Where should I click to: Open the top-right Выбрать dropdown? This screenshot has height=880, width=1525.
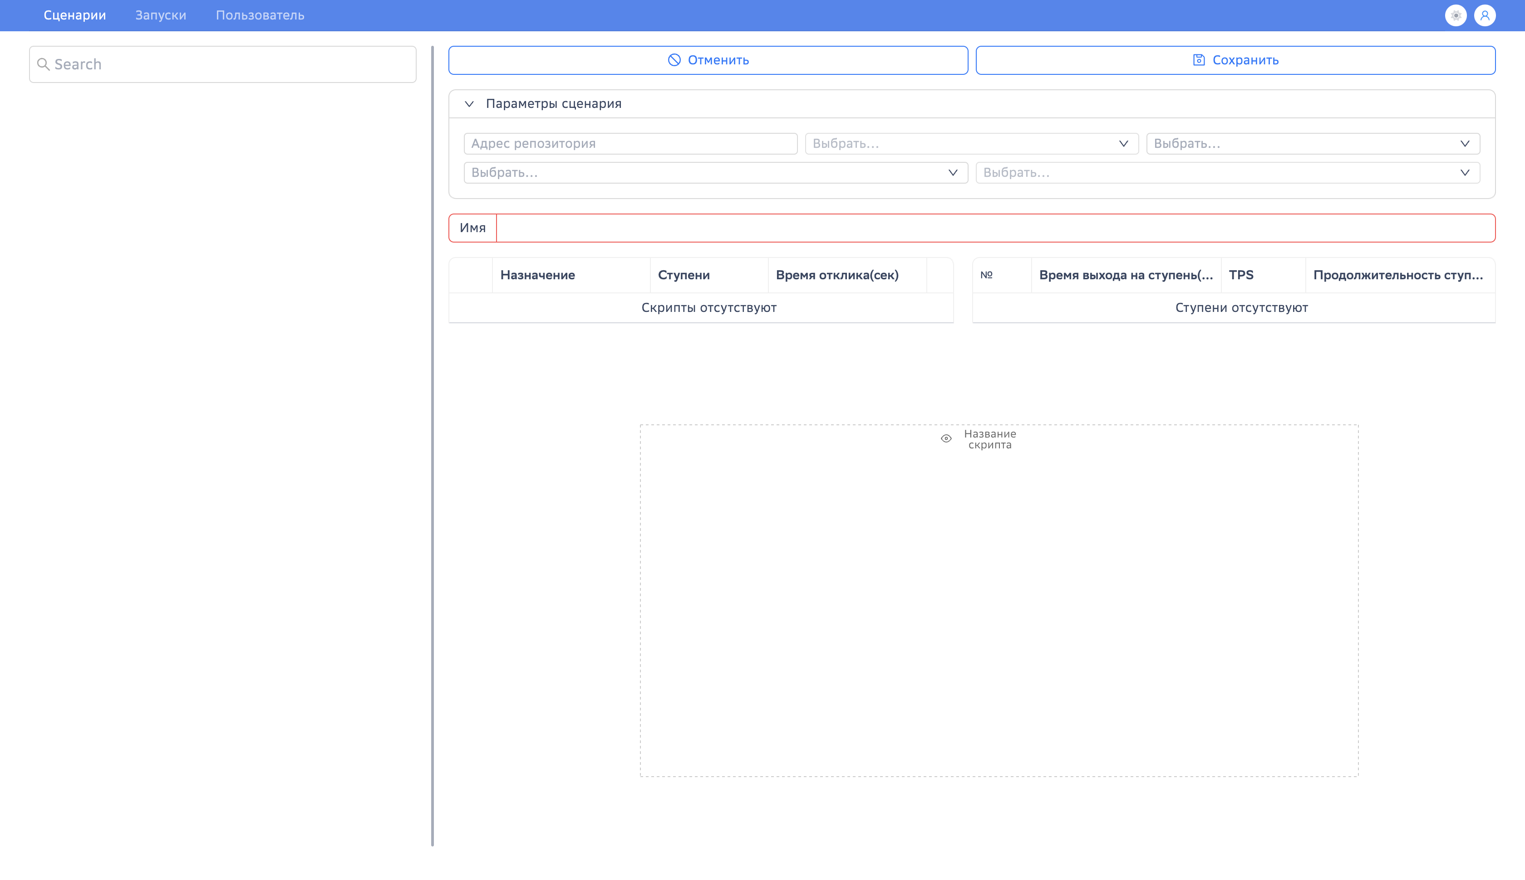click(x=1312, y=144)
